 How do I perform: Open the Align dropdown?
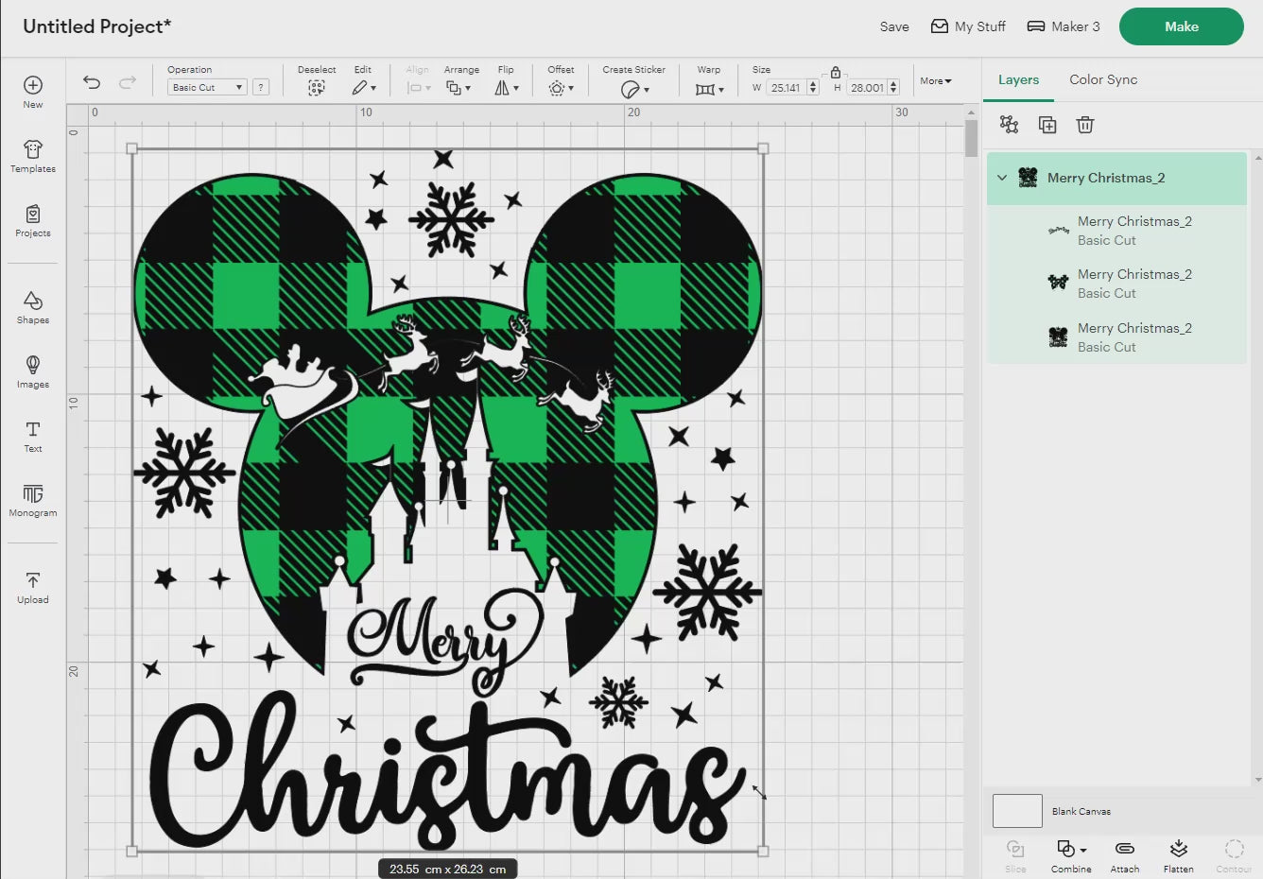click(418, 88)
